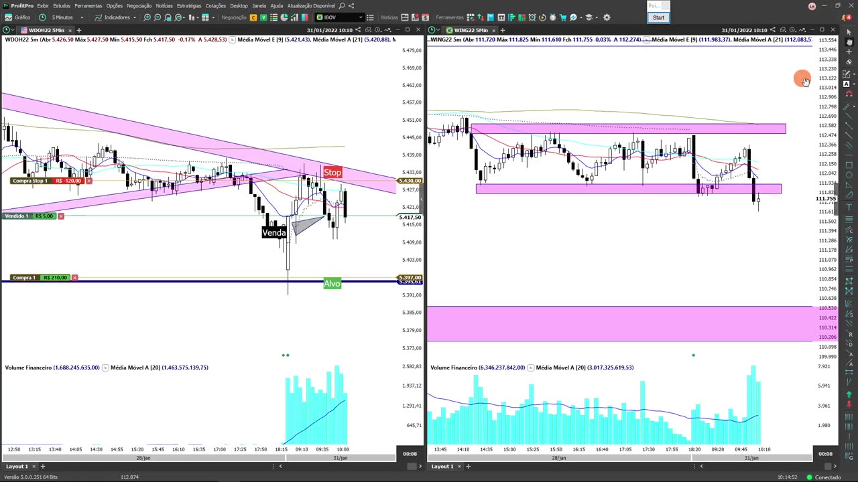Click the green V sell shortcut icon
The width and height of the screenshot is (858, 482).
coord(263,17)
